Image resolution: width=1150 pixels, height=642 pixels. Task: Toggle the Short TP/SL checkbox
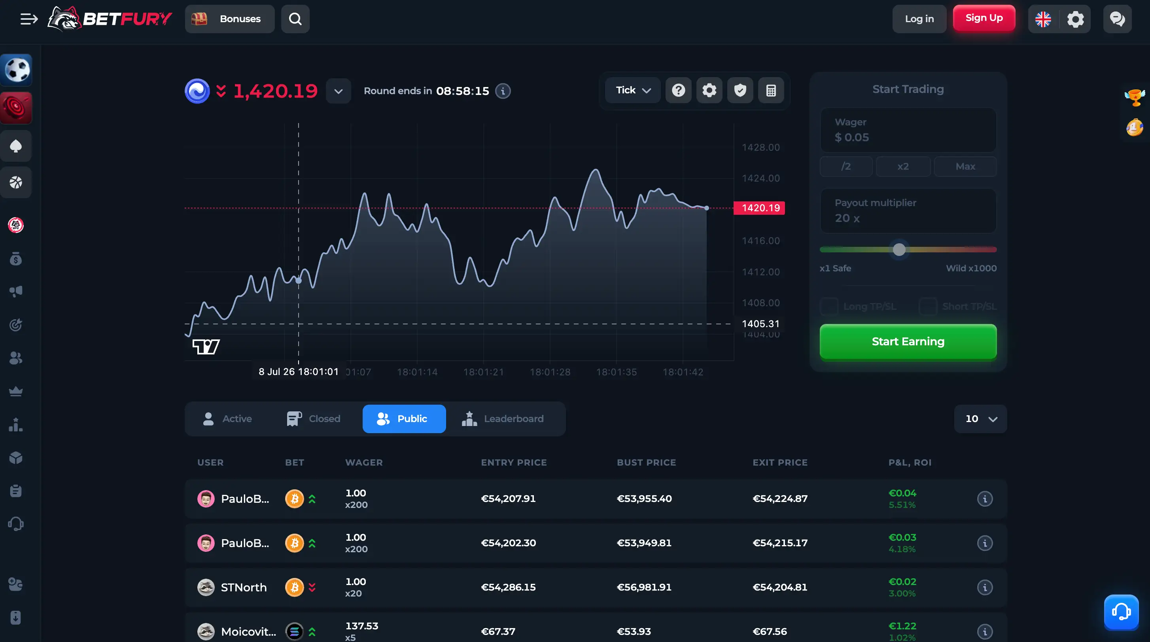928,306
